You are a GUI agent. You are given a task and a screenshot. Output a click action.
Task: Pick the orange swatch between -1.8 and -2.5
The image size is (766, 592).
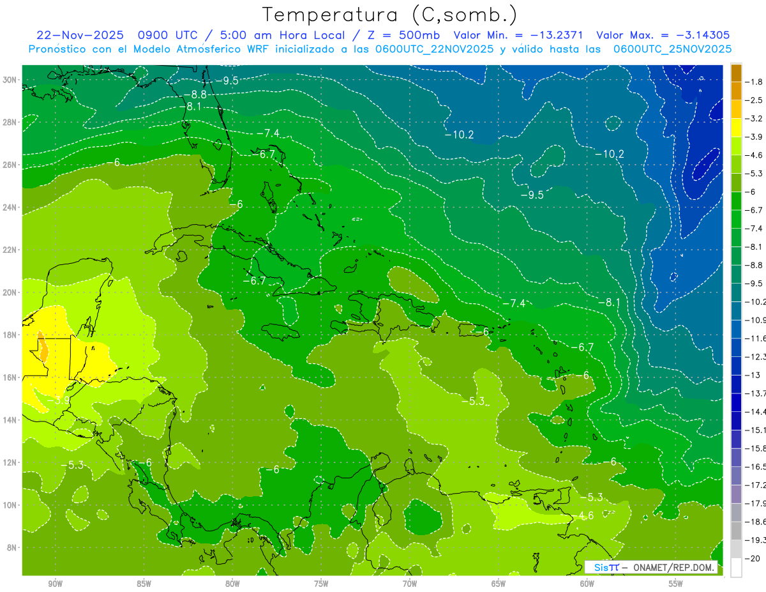pos(736,91)
